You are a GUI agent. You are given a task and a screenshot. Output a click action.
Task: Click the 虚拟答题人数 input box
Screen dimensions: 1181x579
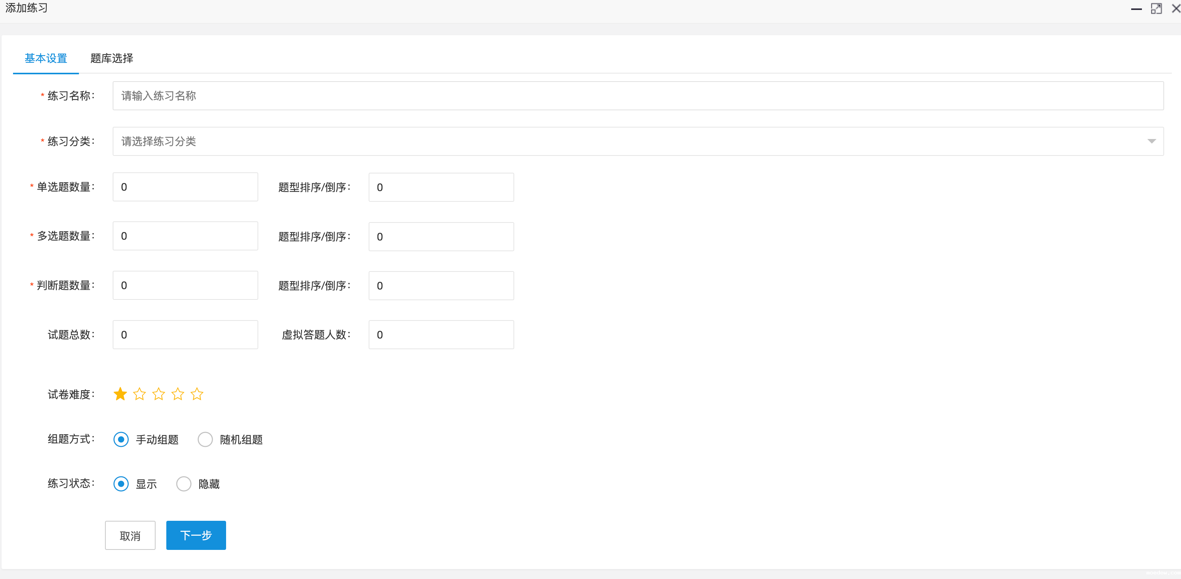(x=441, y=335)
